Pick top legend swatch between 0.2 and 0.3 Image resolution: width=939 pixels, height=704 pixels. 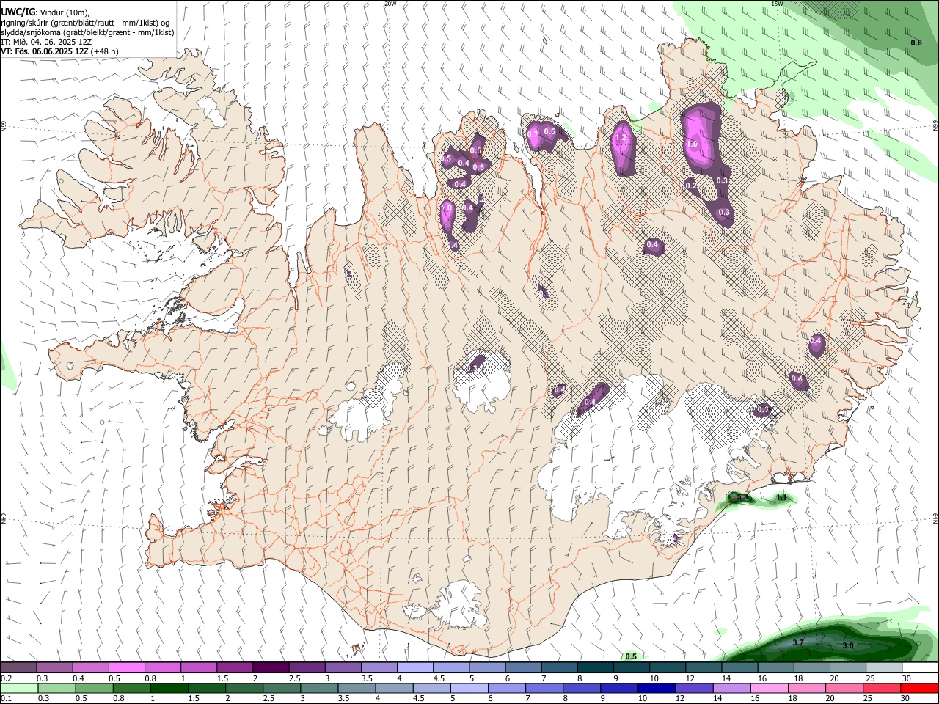[19, 667]
